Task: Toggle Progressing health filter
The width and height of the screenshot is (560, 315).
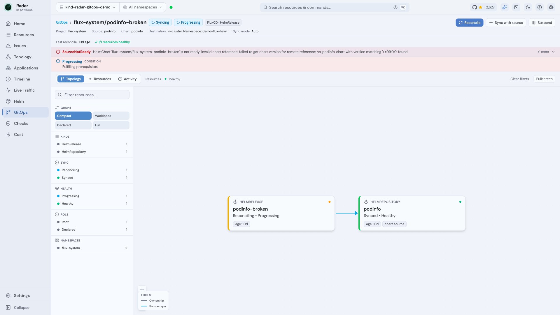Action: pos(92,196)
